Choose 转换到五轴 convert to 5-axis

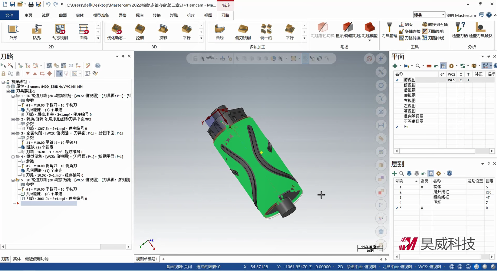[x=435, y=24]
